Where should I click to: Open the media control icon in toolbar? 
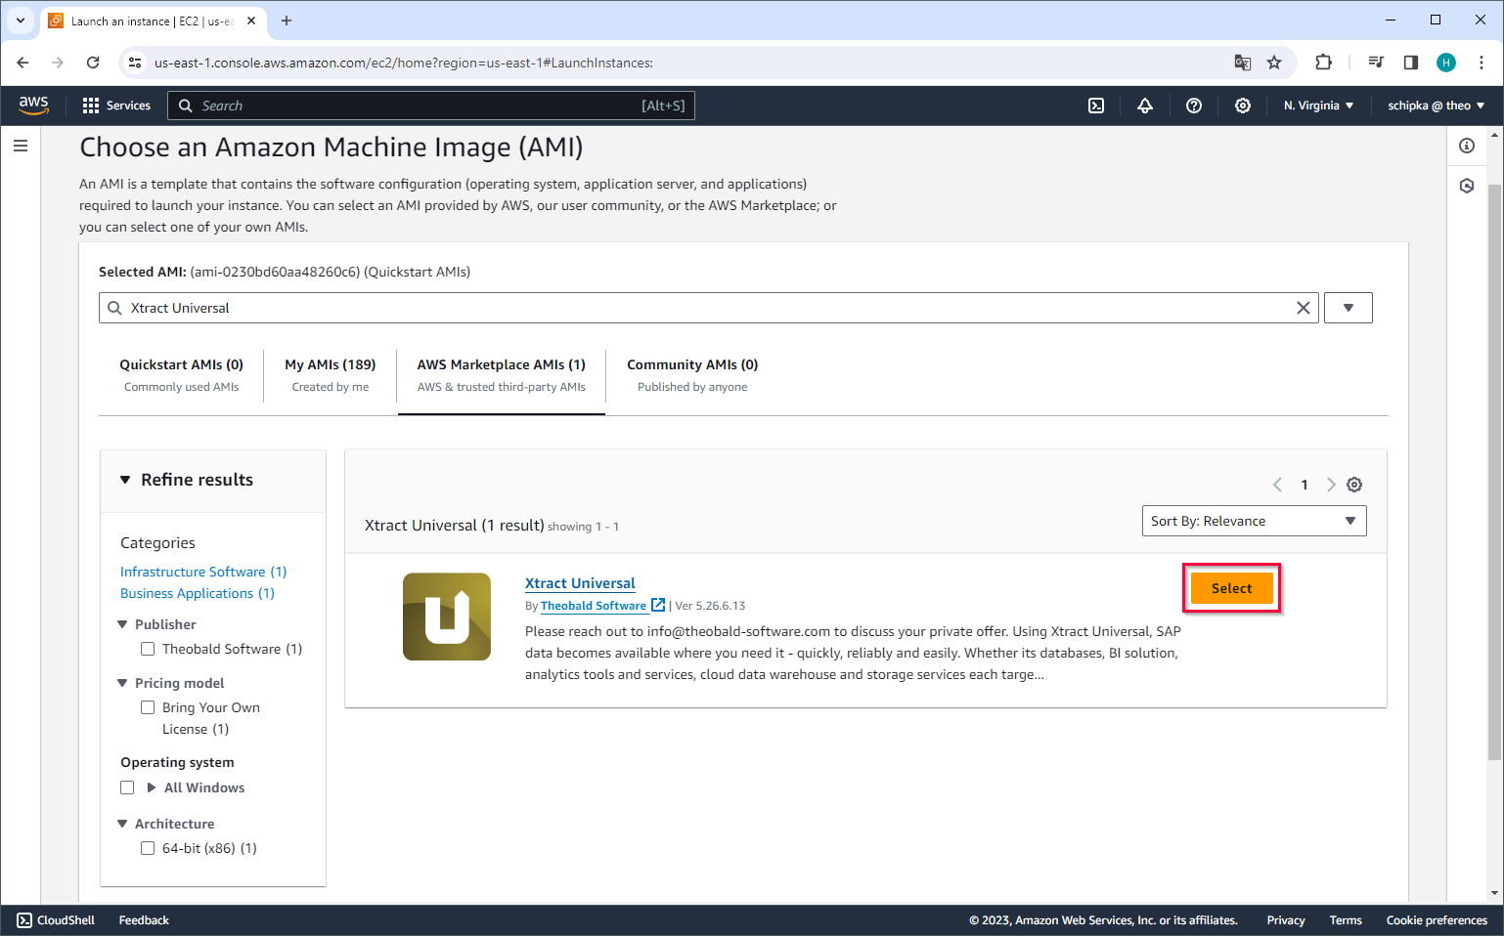click(x=1376, y=63)
